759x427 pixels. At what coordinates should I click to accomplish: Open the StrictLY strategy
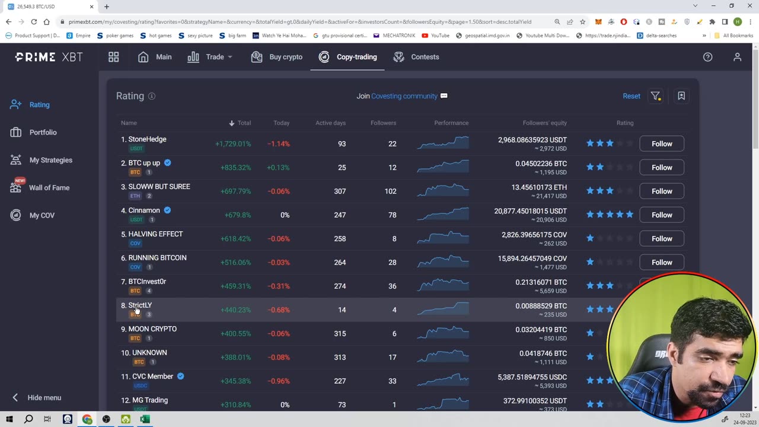[x=140, y=305]
